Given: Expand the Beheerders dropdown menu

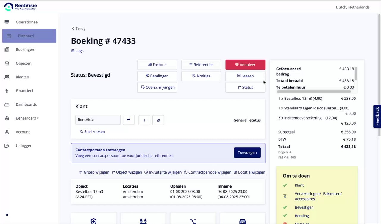Looking at the screenshot, I should tap(27, 118).
